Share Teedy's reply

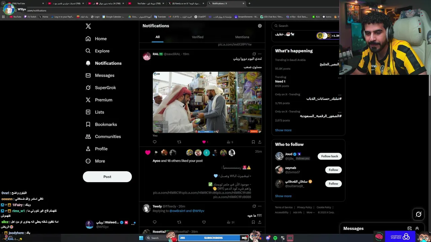pyautogui.click(x=260, y=222)
